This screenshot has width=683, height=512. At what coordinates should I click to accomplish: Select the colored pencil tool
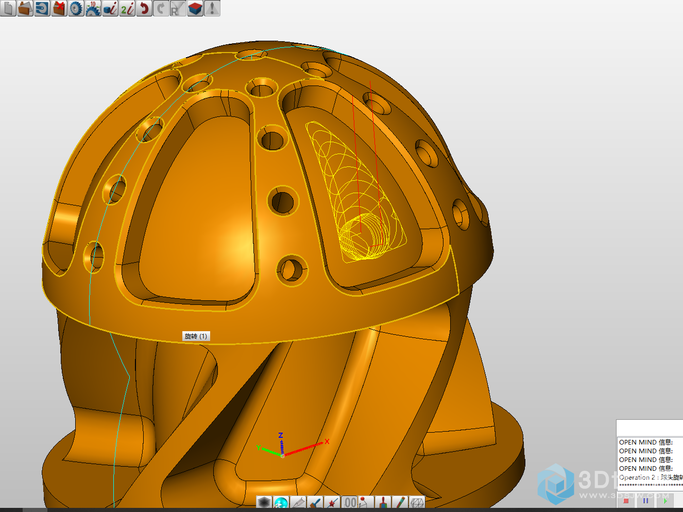click(x=400, y=503)
